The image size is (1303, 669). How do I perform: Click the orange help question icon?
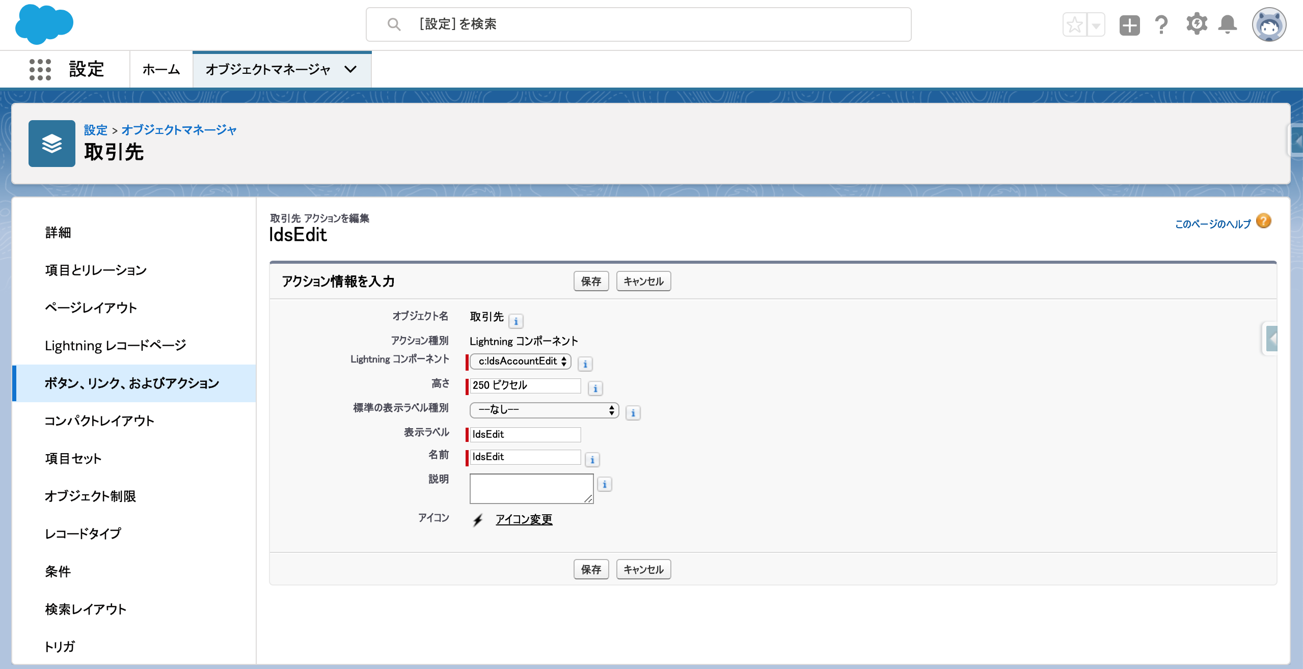click(x=1264, y=221)
